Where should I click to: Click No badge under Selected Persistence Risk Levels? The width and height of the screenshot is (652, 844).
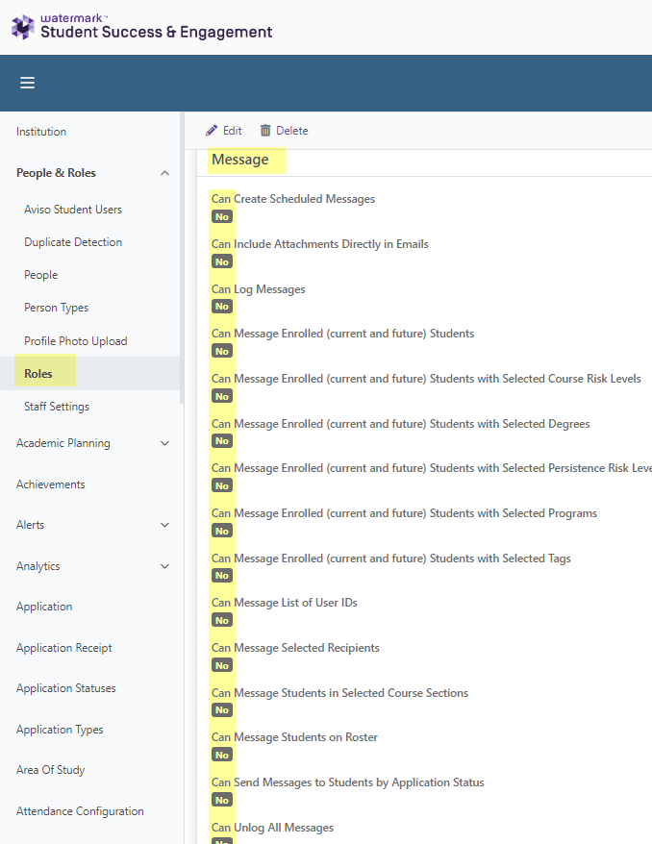tap(222, 486)
